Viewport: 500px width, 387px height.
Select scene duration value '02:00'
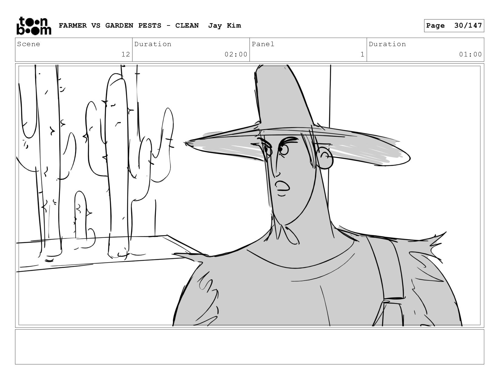pos(236,54)
